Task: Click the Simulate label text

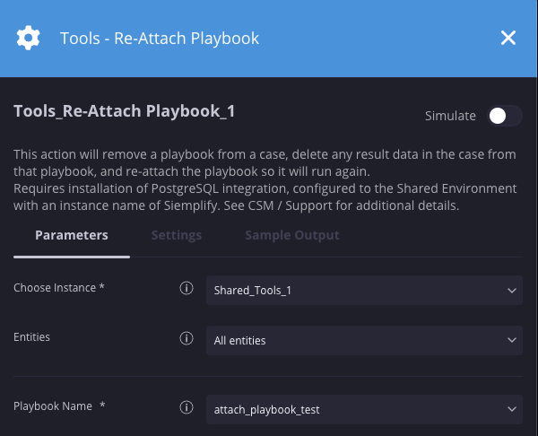Action: point(450,116)
